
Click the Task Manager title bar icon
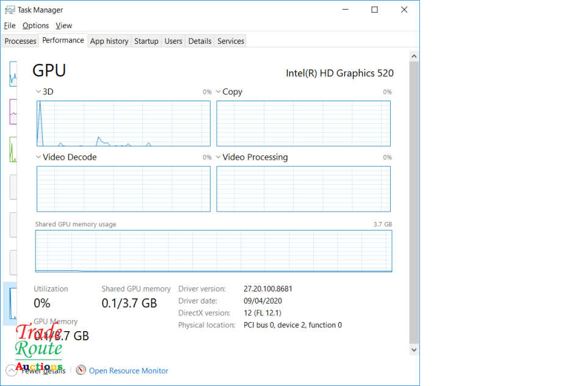point(10,10)
